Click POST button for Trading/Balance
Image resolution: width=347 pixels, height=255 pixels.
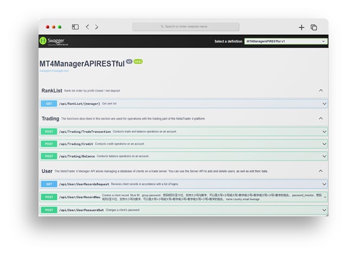click(x=49, y=156)
